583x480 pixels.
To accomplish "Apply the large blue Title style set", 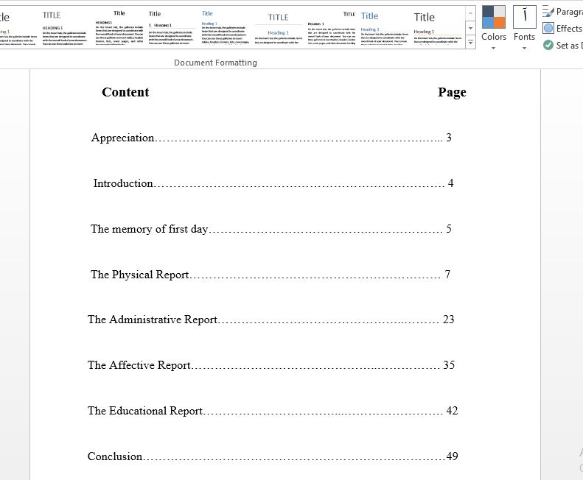I will (x=384, y=28).
